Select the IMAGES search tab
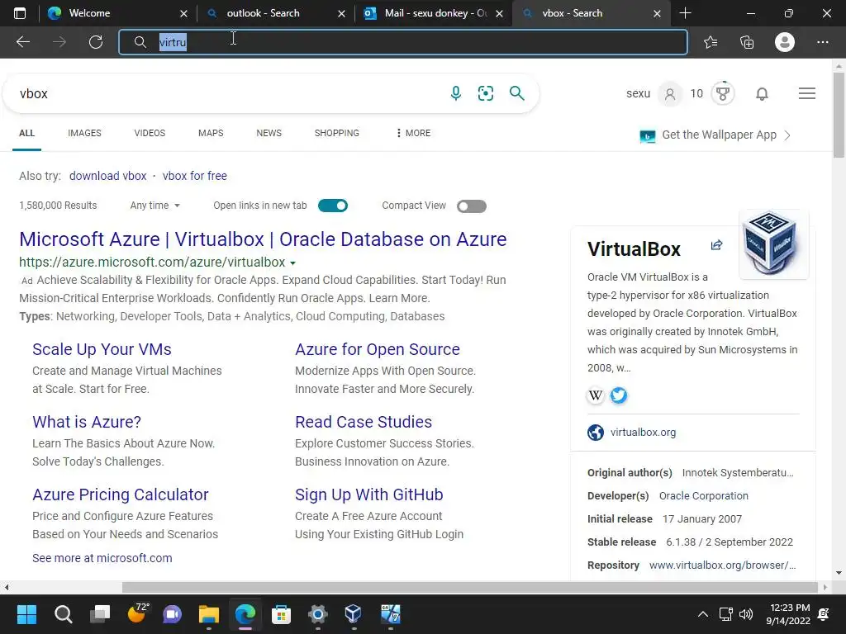The height and width of the screenshot is (634, 846). pyautogui.click(x=85, y=133)
